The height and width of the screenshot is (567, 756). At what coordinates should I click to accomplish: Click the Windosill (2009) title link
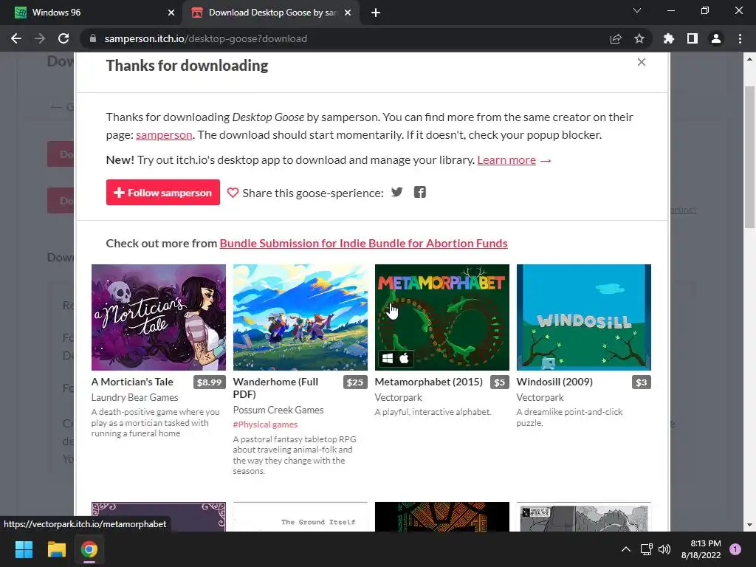(x=554, y=382)
